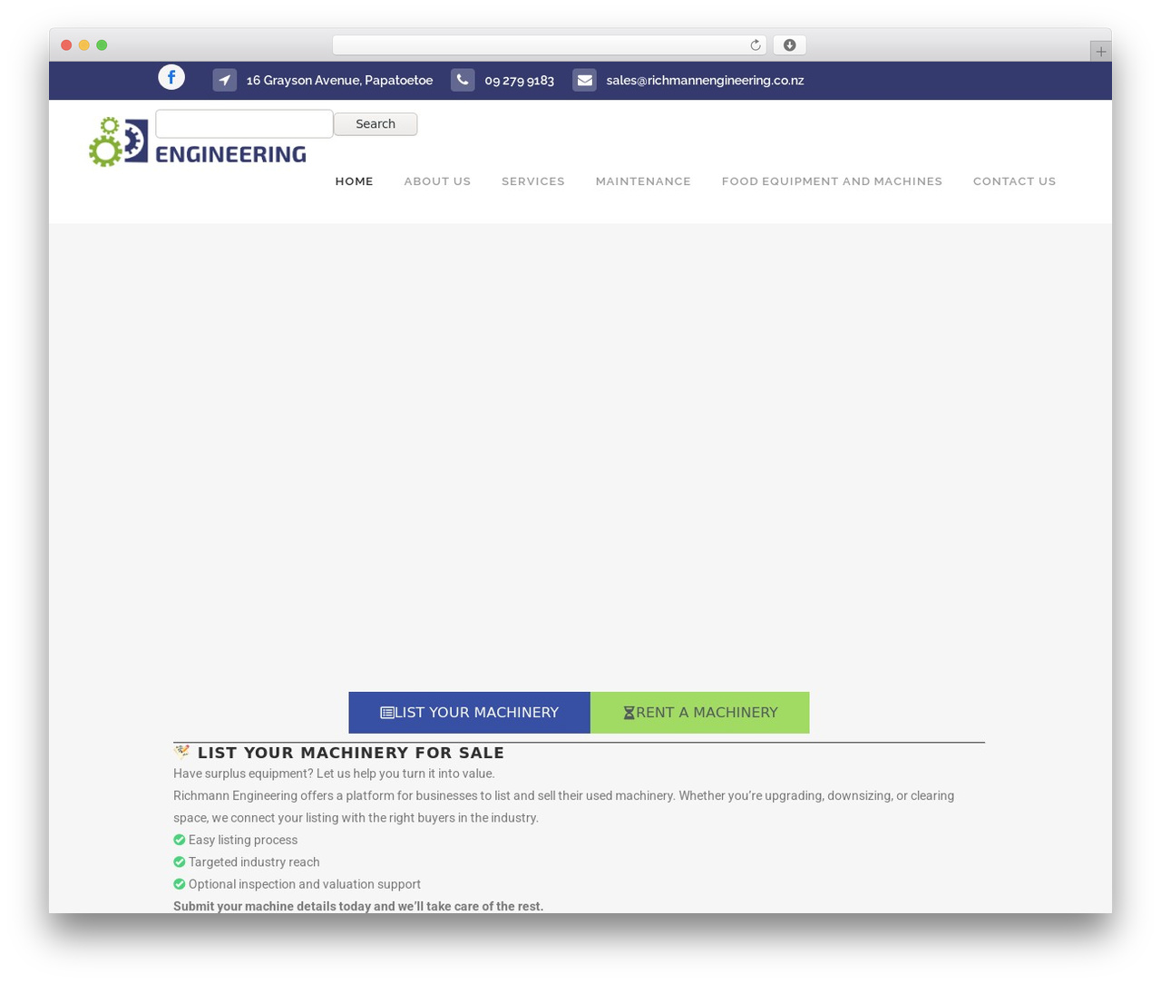Image resolution: width=1161 pixels, height=983 pixels.
Task: Click the phone icon in top bar
Action: pos(463,81)
